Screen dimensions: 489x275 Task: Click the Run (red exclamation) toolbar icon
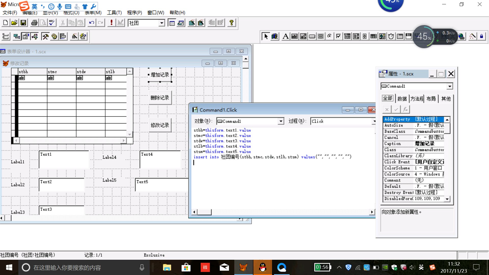pos(111,23)
